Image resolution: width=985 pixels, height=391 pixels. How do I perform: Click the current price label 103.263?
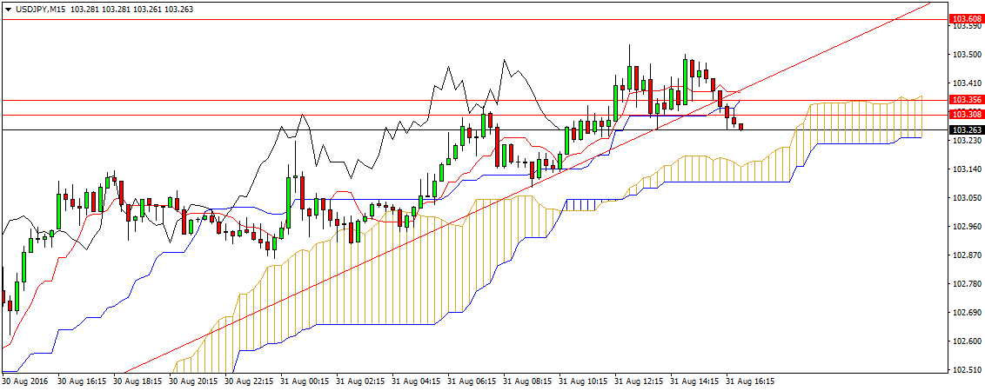click(967, 130)
